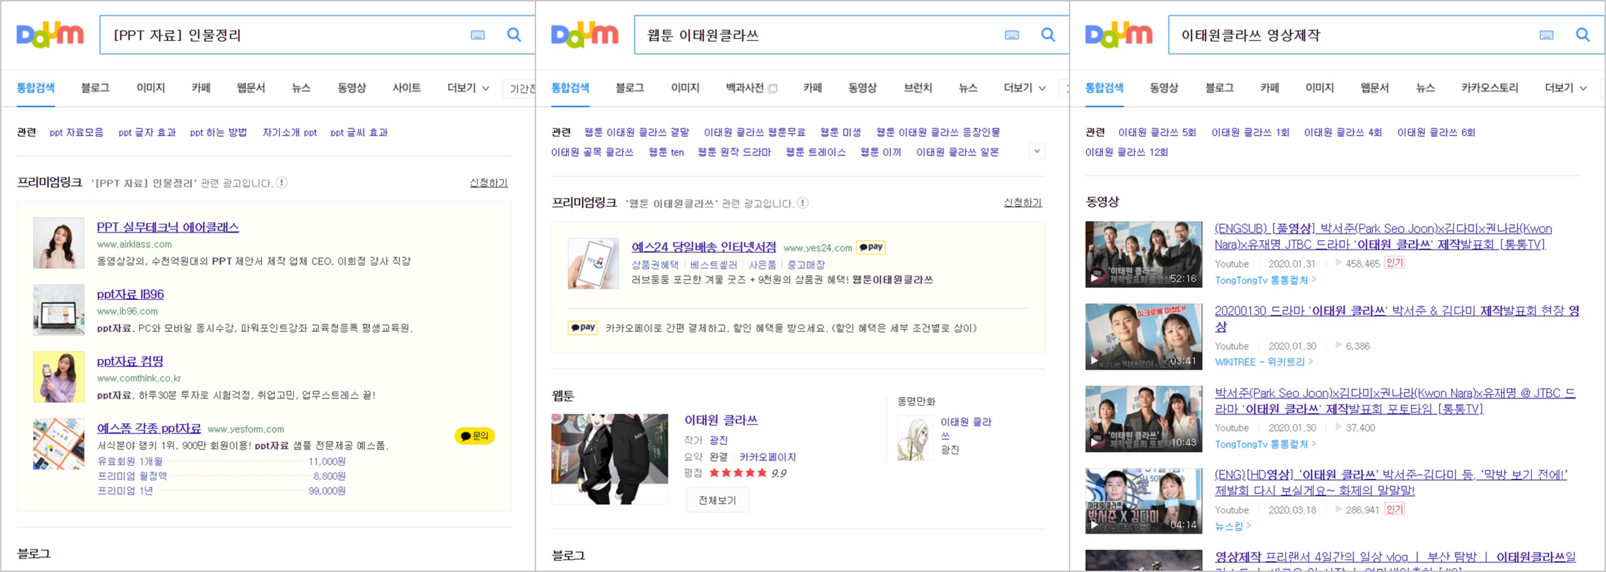
Task: Click 동명만화 이태원 클라쓰 thumbnail
Action: pos(914,438)
